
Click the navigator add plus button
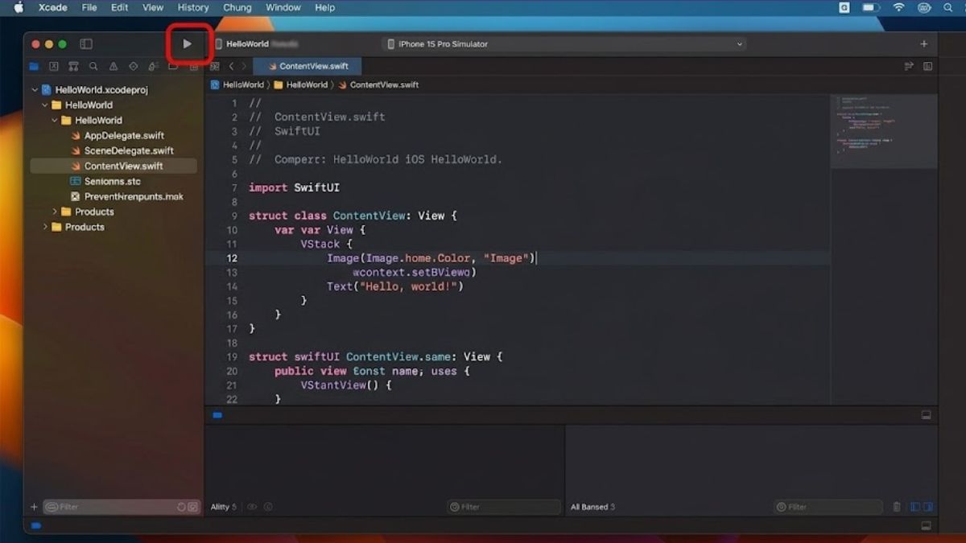(34, 507)
